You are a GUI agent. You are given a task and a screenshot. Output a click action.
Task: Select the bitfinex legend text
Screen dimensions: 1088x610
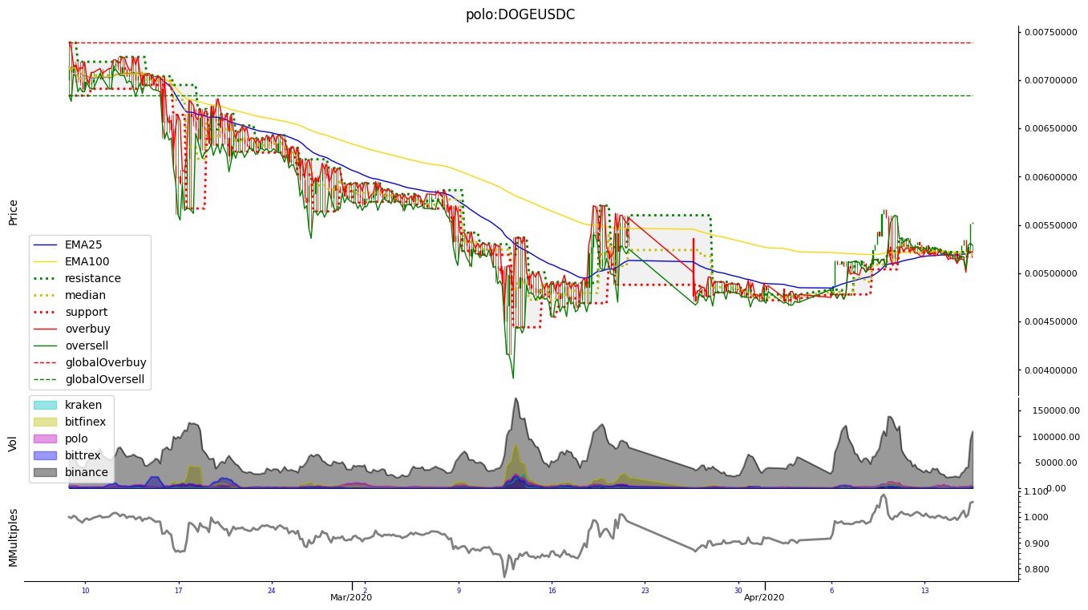(x=86, y=422)
